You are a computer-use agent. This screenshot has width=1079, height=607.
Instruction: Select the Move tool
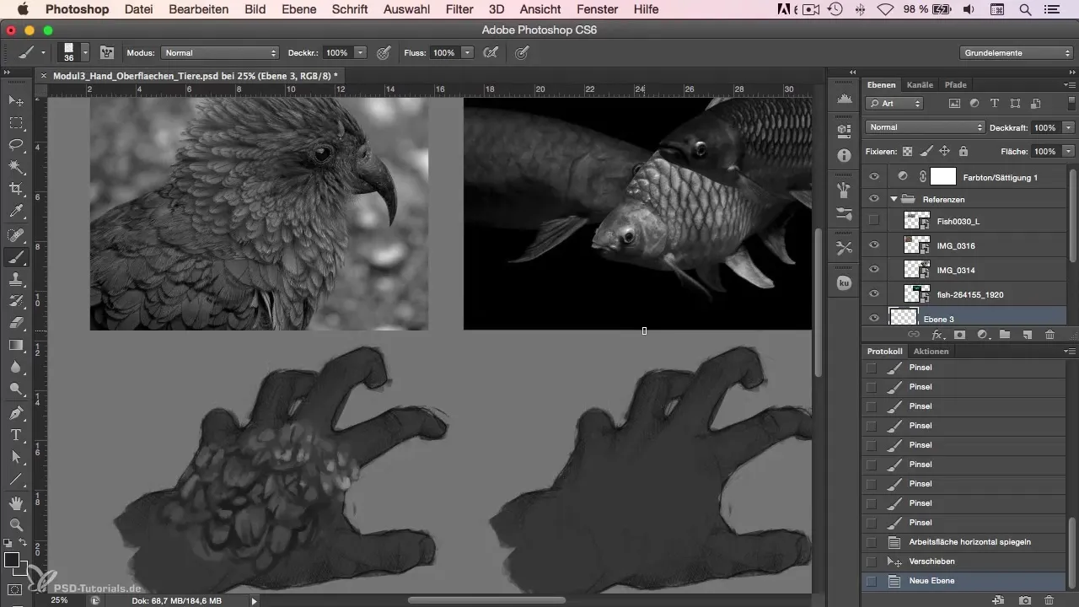click(x=16, y=101)
